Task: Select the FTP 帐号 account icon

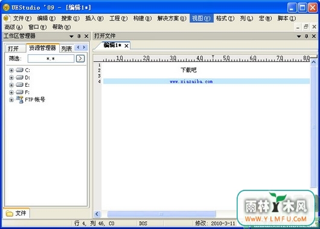Action: coord(19,99)
